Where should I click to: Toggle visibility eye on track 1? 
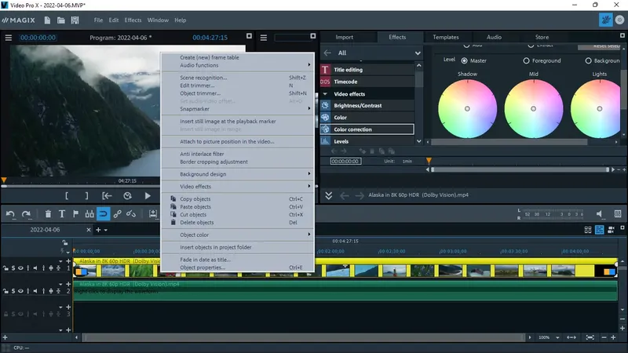coord(20,268)
